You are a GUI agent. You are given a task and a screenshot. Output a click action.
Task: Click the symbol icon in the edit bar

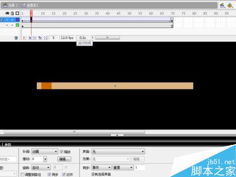[24, 5]
